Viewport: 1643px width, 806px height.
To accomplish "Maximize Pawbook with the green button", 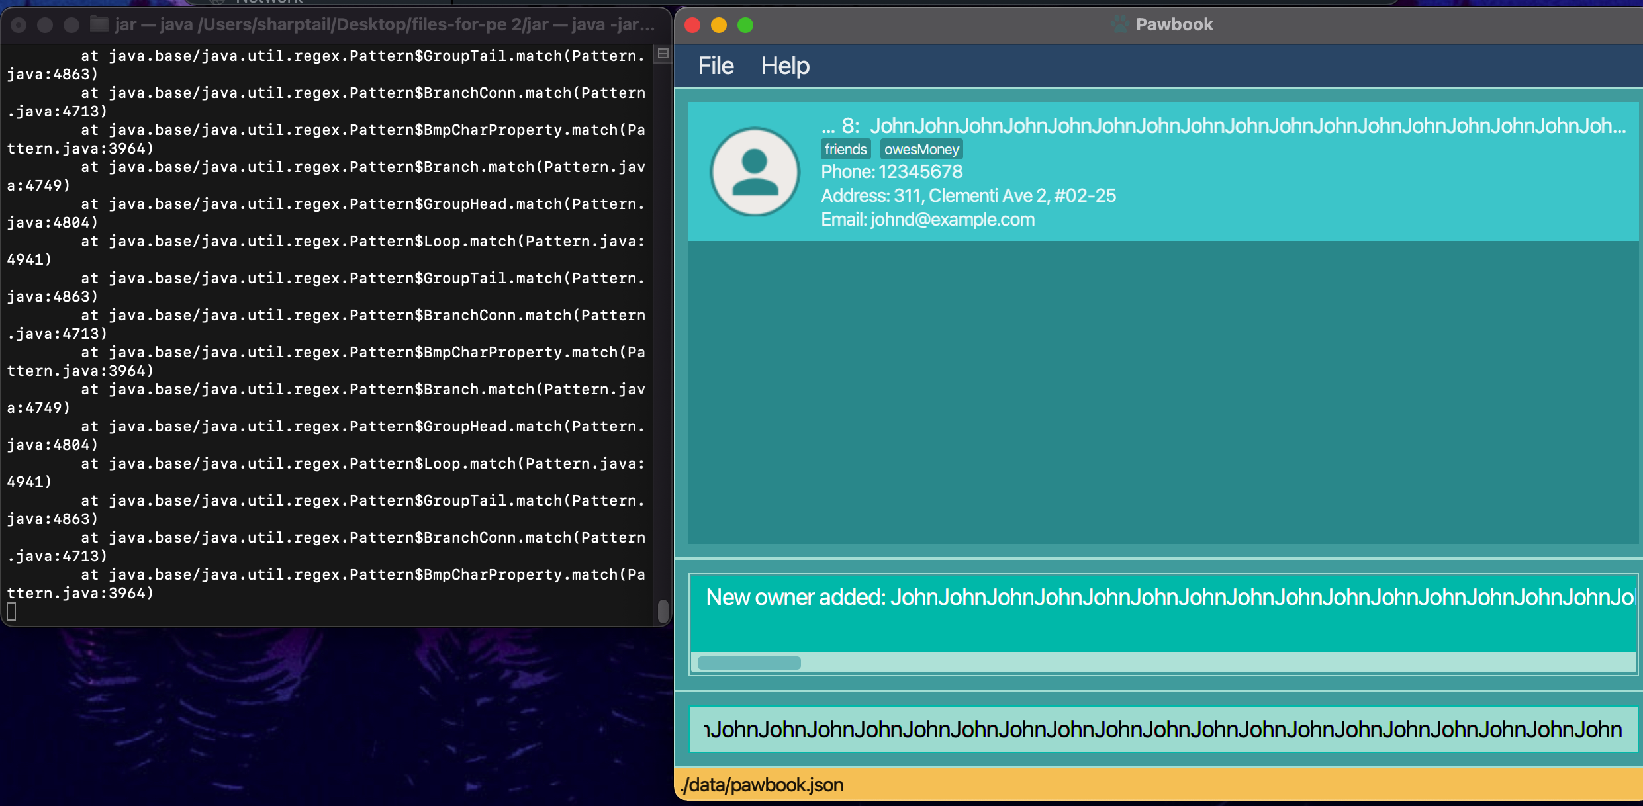I will 745,25.
